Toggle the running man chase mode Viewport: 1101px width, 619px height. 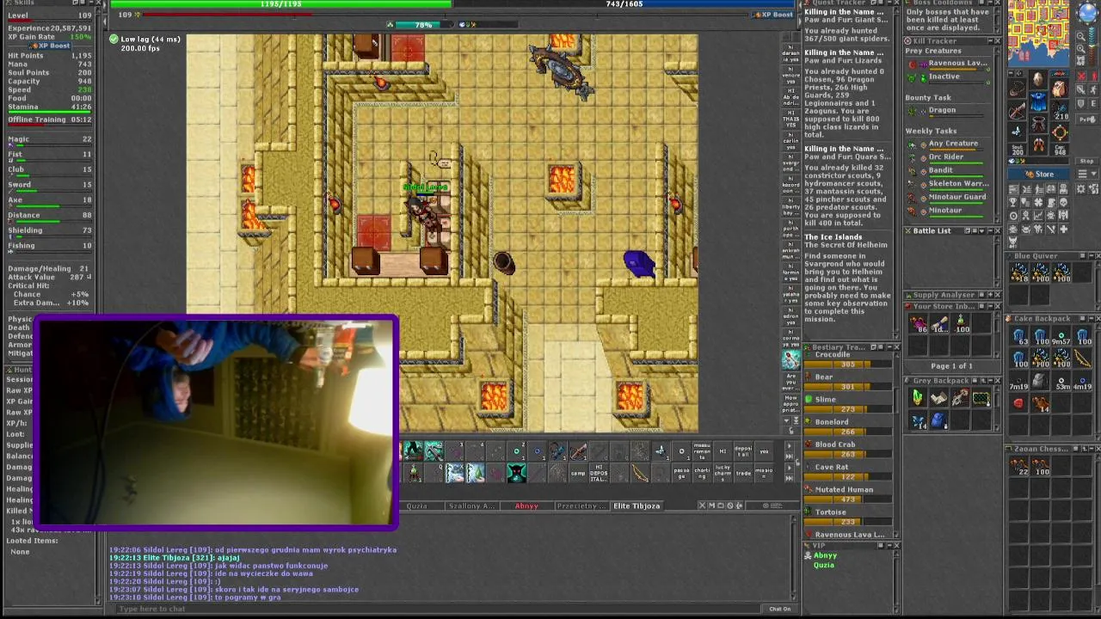click(x=1093, y=89)
